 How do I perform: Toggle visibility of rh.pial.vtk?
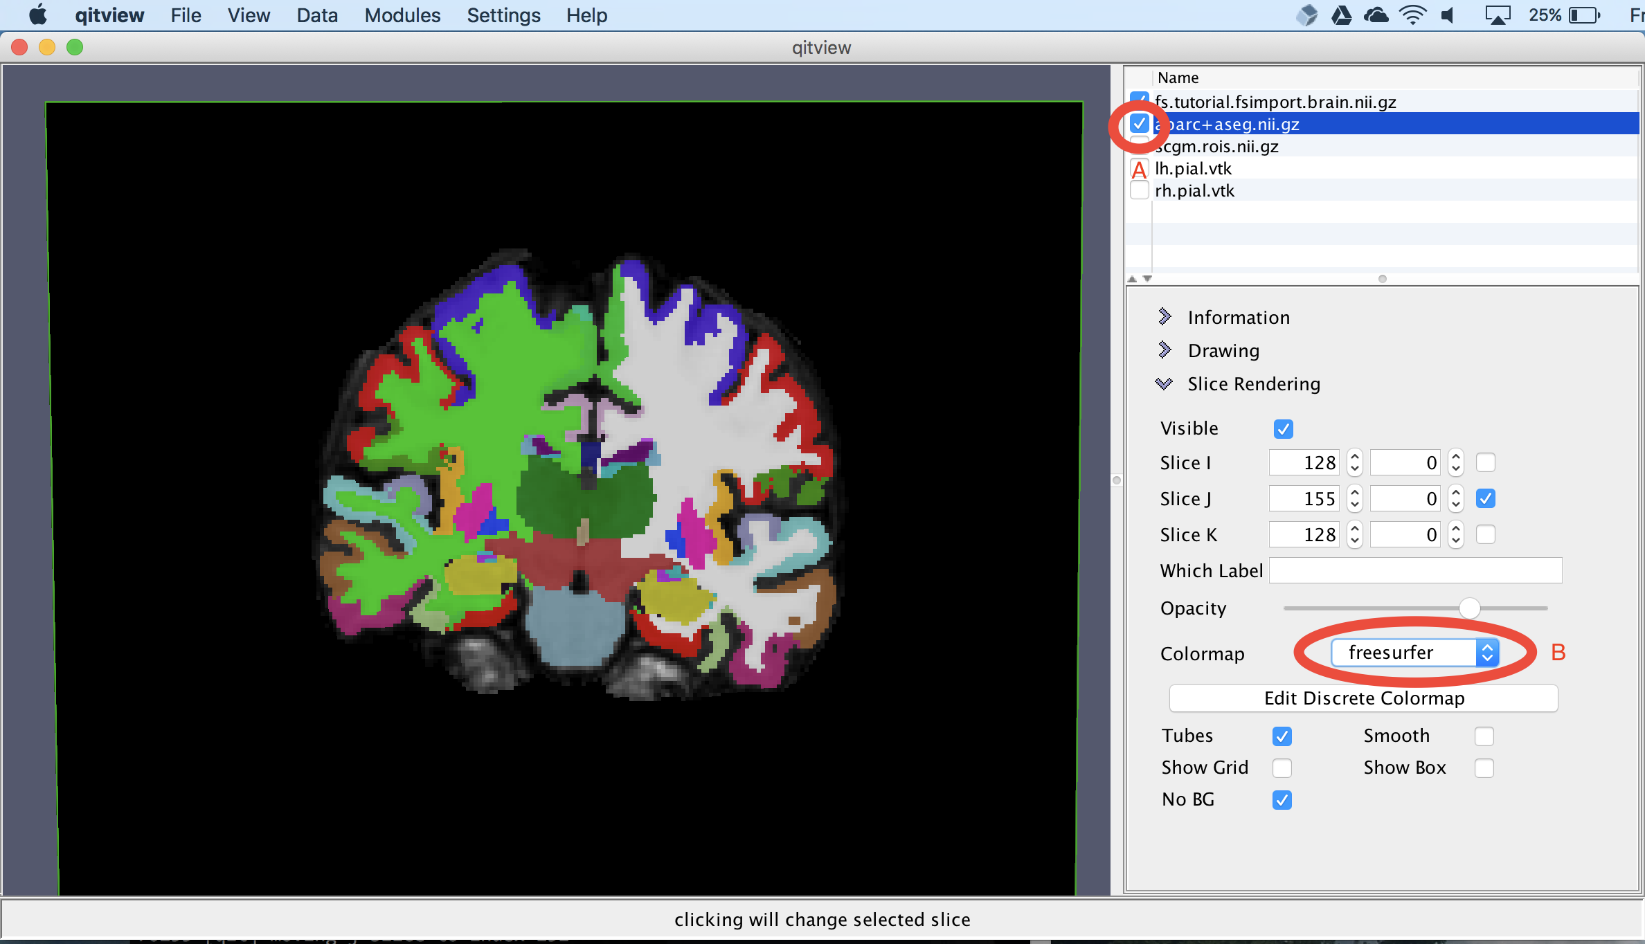click(x=1139, y=190)
